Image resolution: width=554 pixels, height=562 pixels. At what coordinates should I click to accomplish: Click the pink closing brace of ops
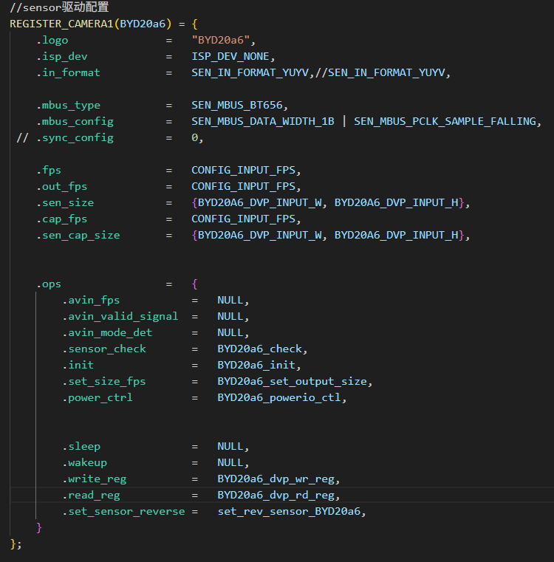click(x=38, y=527)
